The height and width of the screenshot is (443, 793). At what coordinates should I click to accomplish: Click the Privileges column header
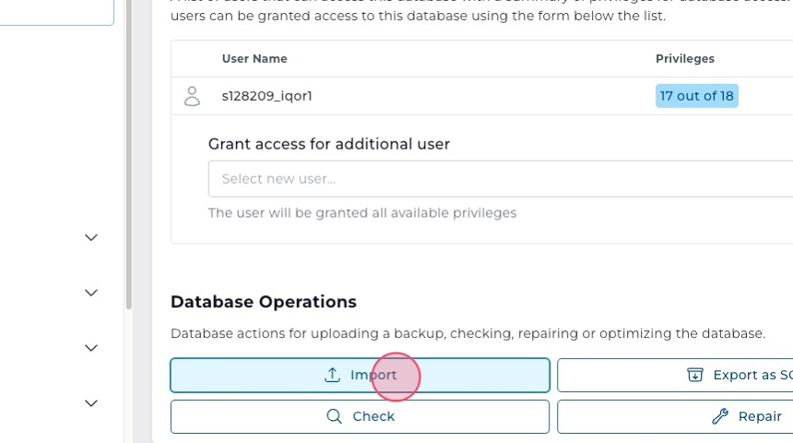coord(684,59)
